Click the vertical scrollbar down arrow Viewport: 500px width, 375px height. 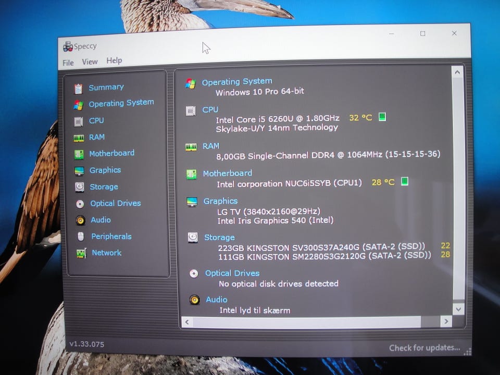pyautogui.click(x=458, y=309)
